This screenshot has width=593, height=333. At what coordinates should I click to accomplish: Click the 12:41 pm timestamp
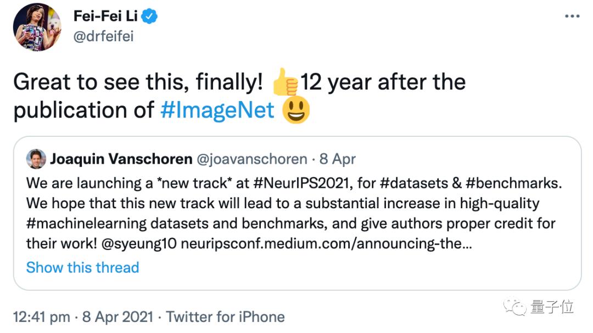coord(42,317)
